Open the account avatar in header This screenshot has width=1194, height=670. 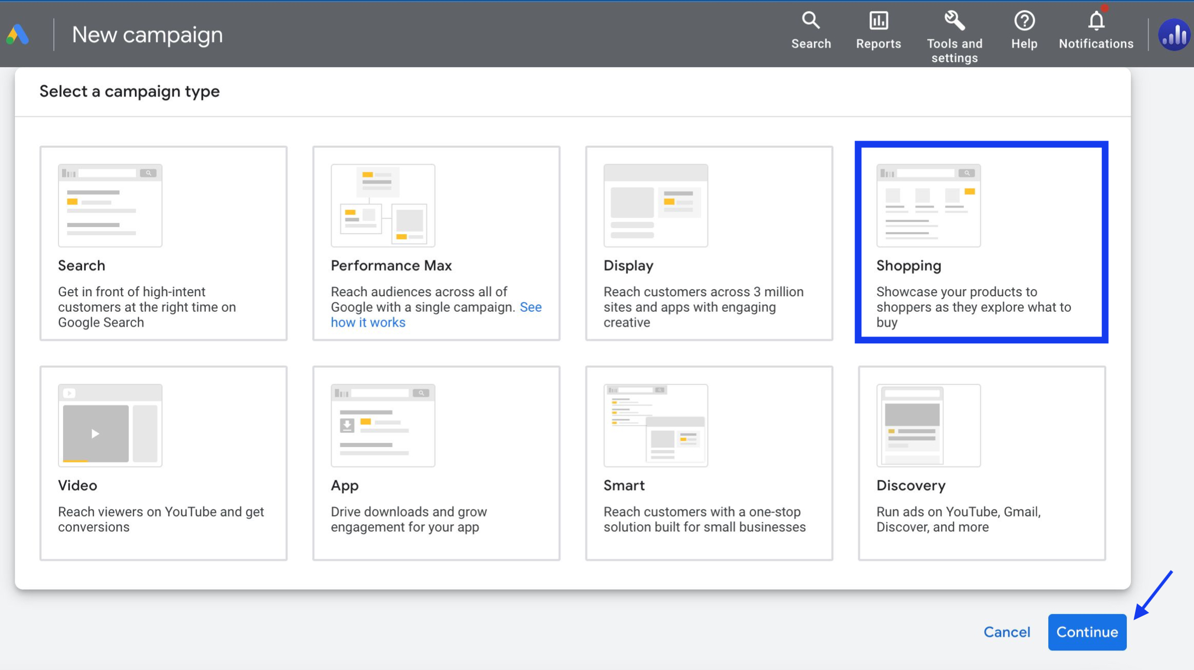tap(1174, 35)
